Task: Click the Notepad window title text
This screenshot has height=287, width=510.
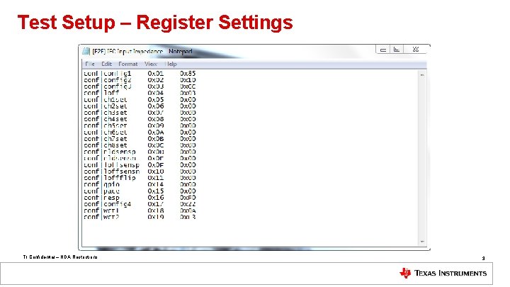Action: [142, 52]
